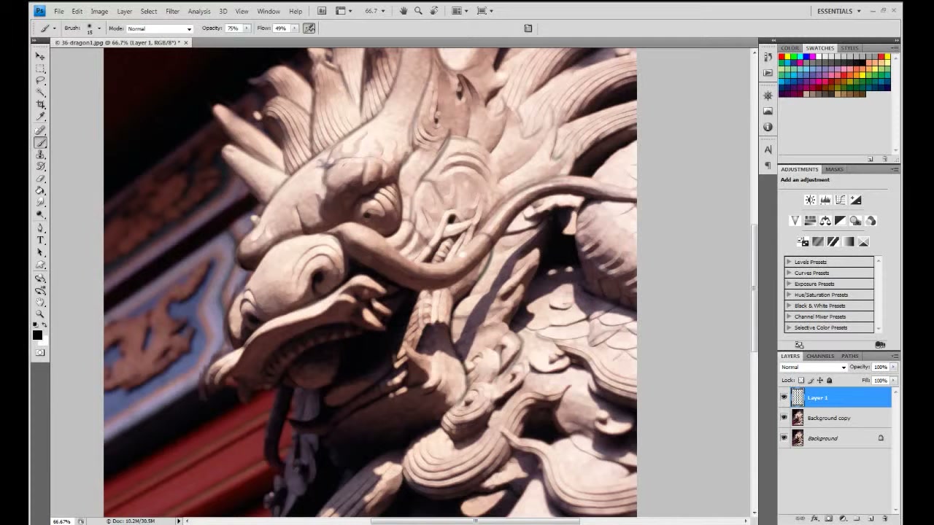Add a Curves adjustment
934x525 pixels.
coord(841,200)
